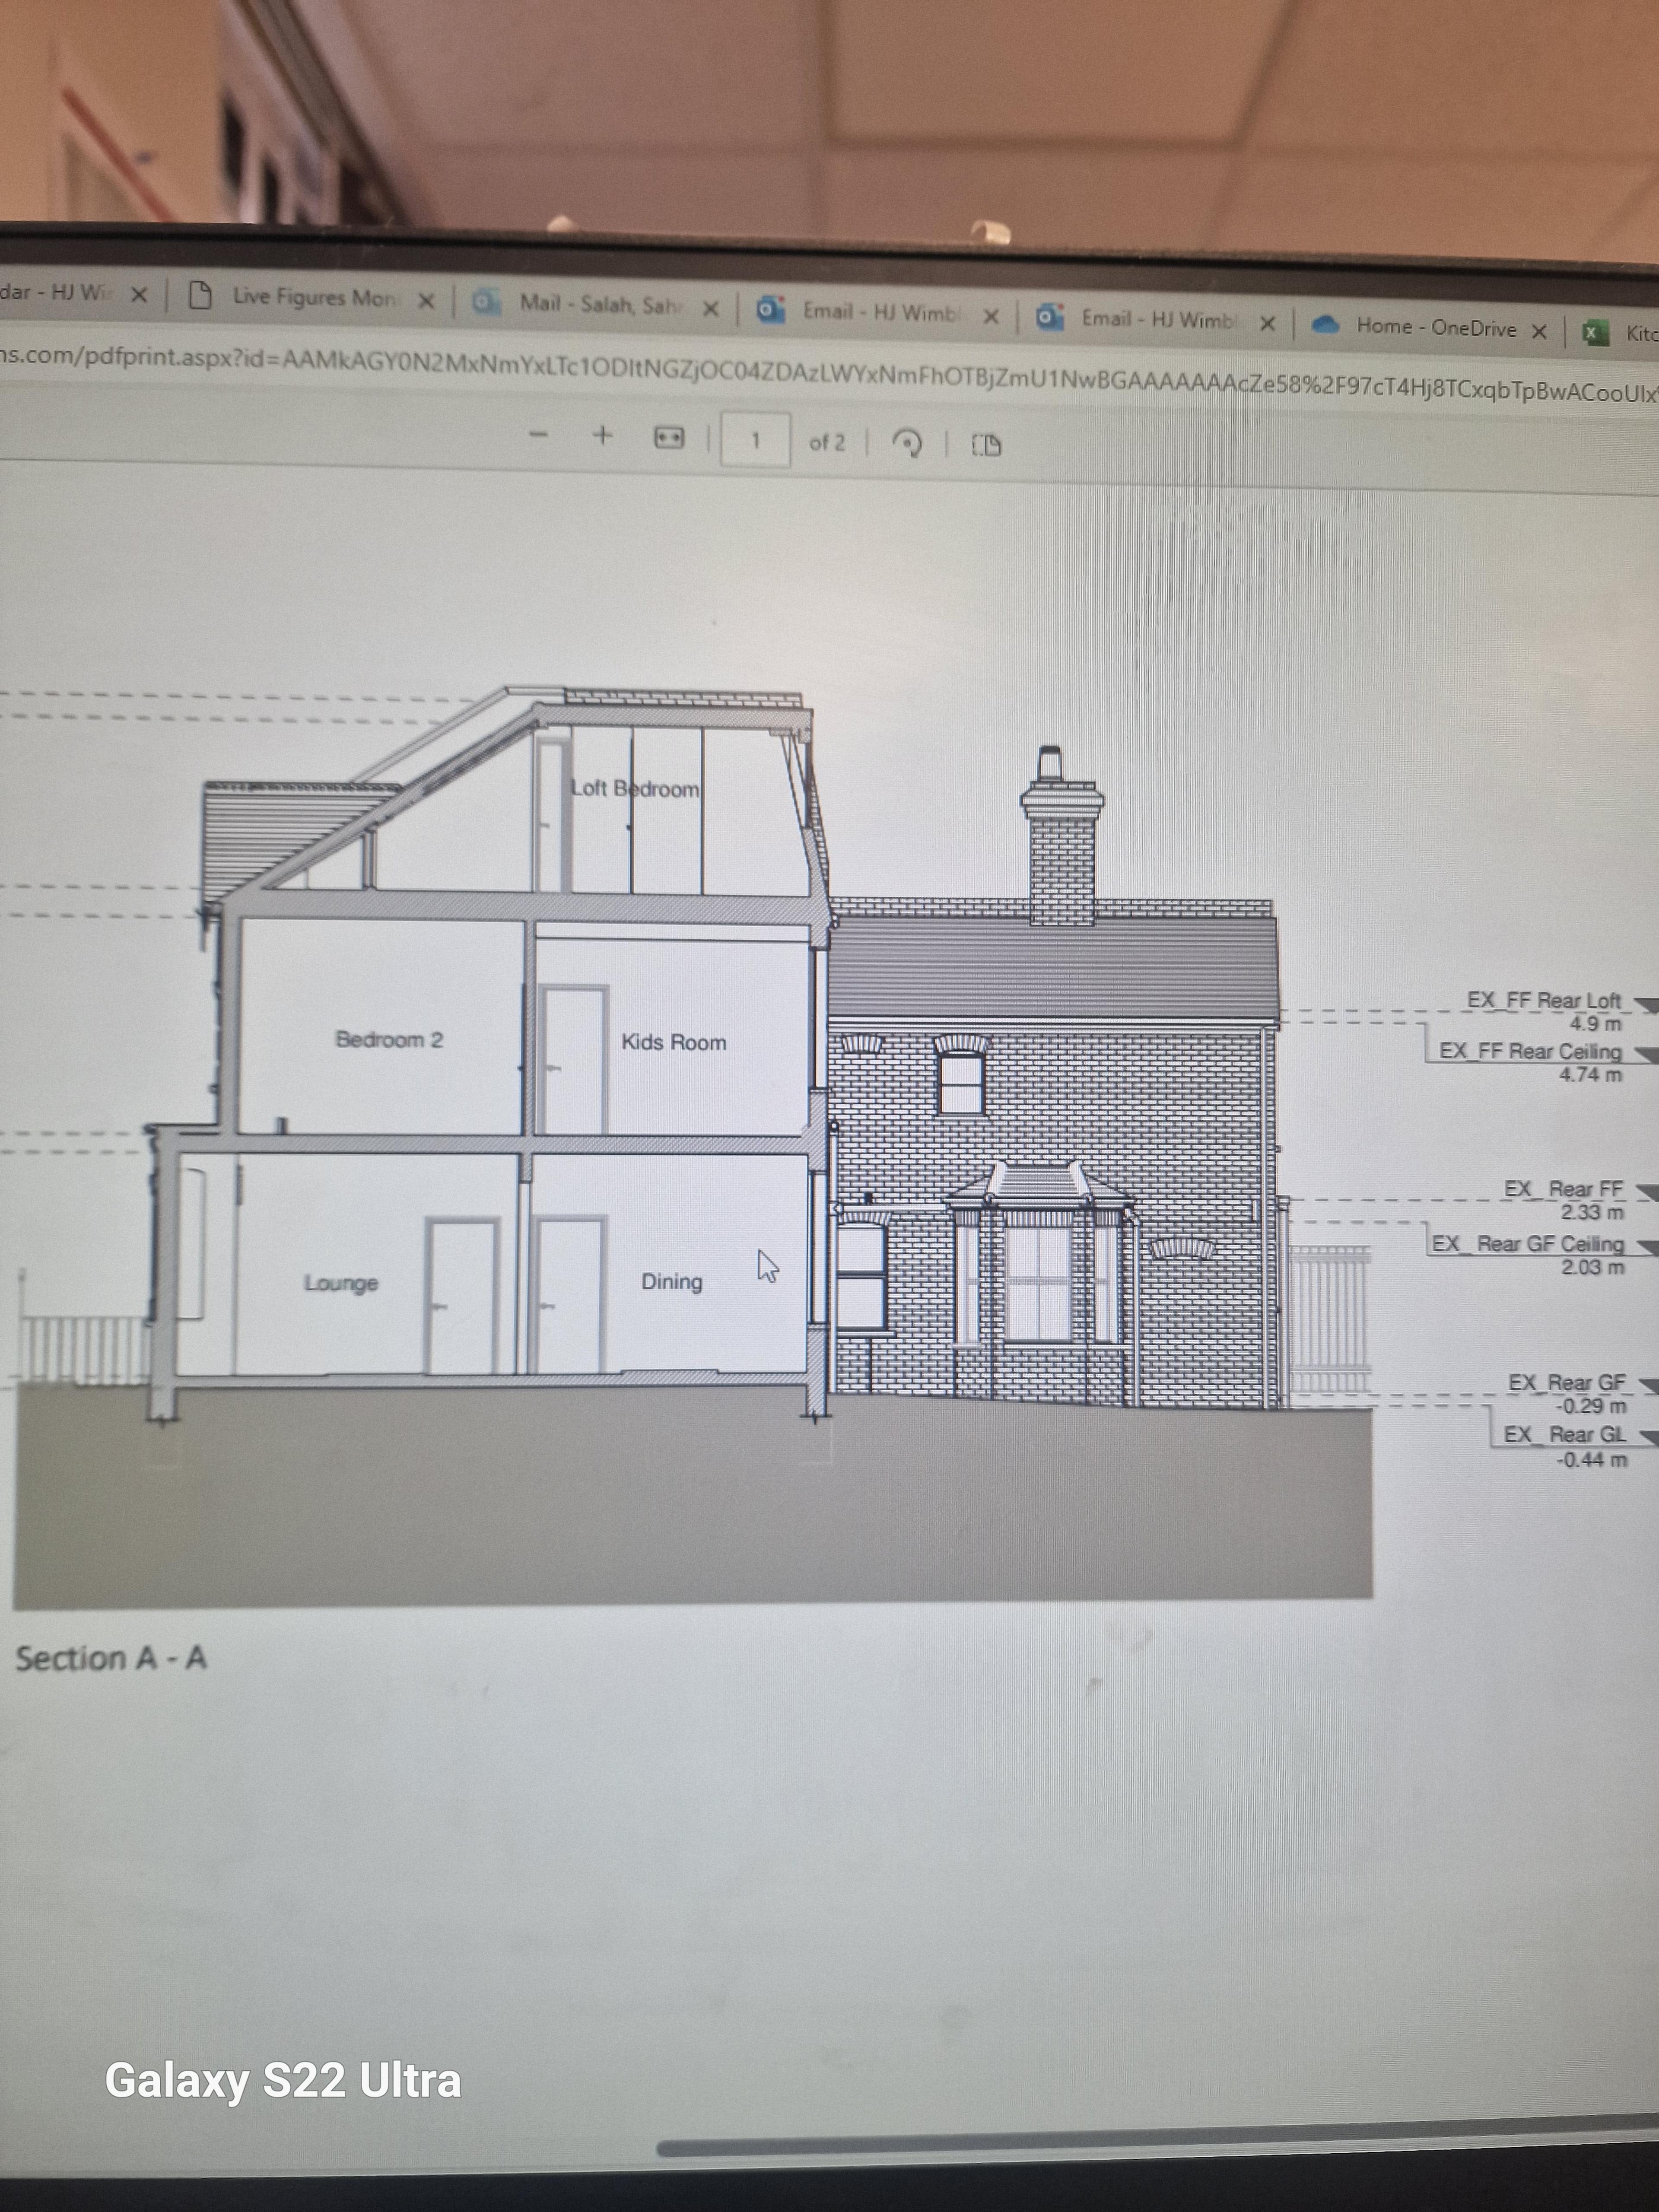Close the Live Figures Mon tab

pos(426,301)
